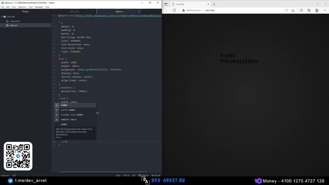Choose 'column-rule-color' autocomplete suggestion
This screenshot has width=329, height=185.
75,115
